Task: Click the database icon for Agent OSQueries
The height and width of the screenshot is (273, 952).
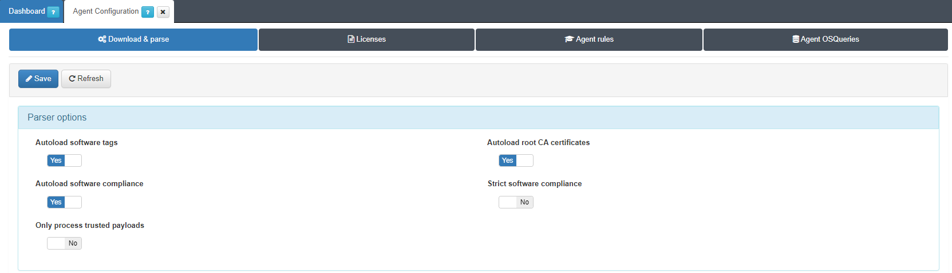Action: [796, 39]
